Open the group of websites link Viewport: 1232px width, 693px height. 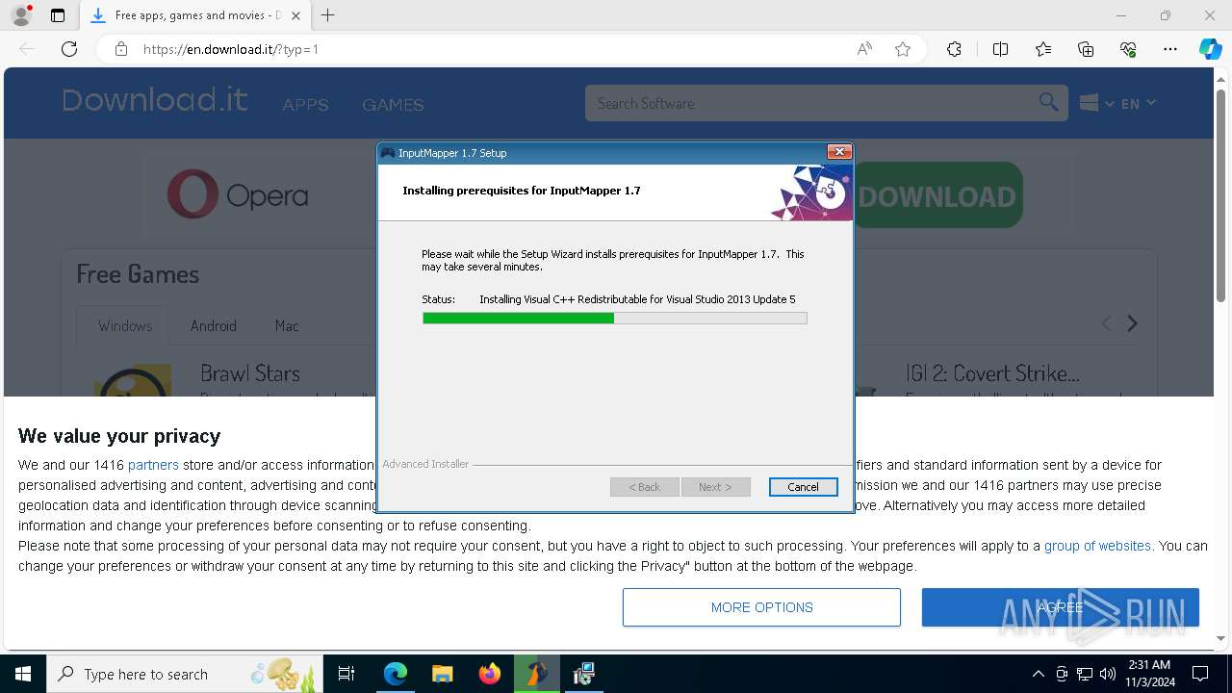pos(1097,546)
